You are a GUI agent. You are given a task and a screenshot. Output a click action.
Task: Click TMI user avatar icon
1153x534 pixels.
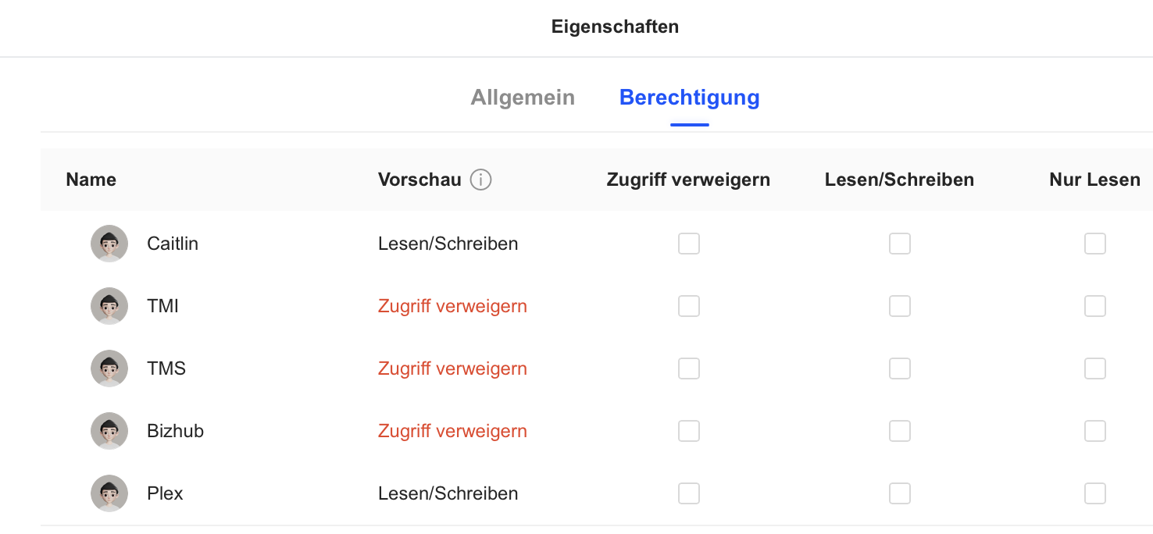coord(109,306)
